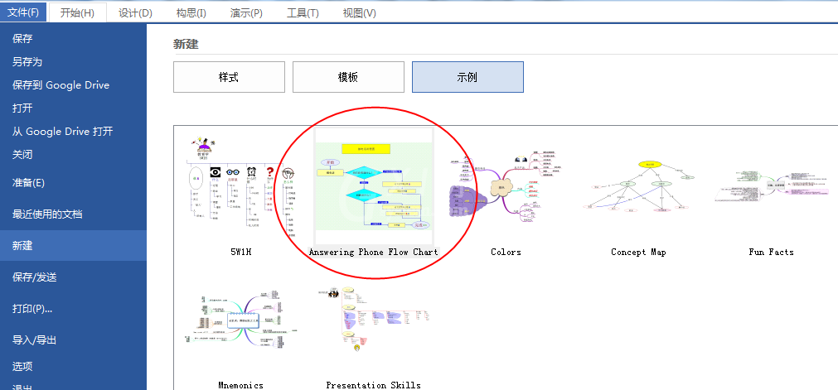Click the 样式 button
The image size is (838, 390).
(x=229, y=77)
